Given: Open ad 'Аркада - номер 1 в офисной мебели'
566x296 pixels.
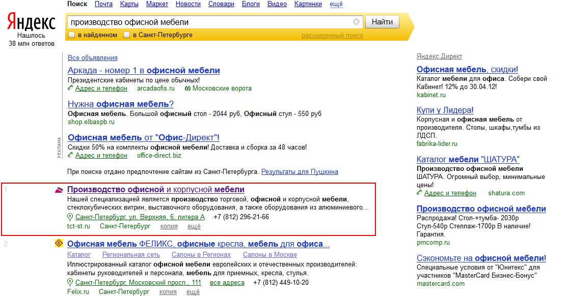Looking at the screenshot, I should 144,70.
